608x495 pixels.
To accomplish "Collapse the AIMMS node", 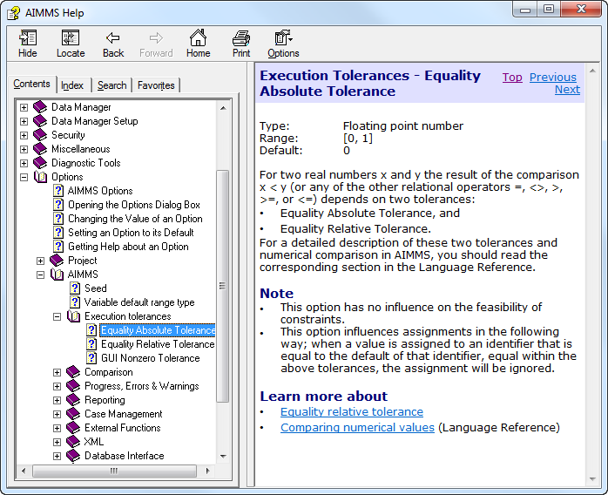I will pyautogui.click(x=40, y=275).
